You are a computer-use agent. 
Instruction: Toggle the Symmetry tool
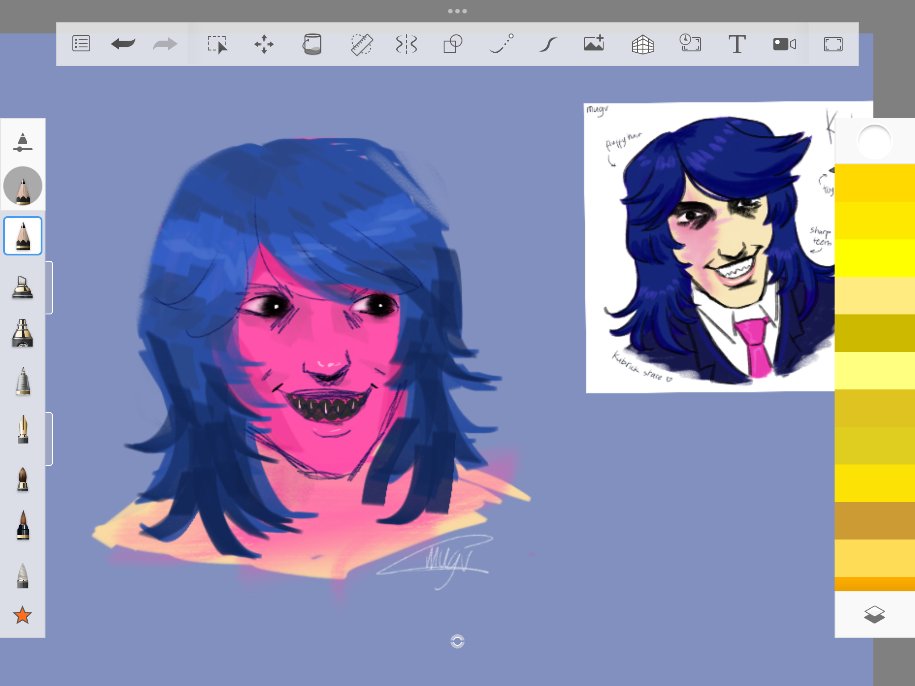407,44
